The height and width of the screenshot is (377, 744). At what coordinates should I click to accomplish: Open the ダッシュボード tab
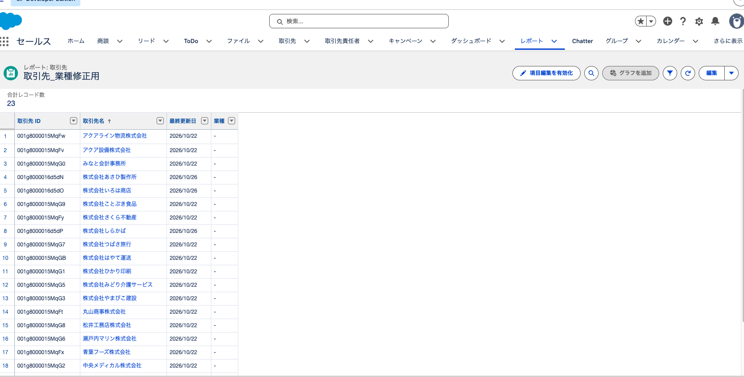point(471,41)
